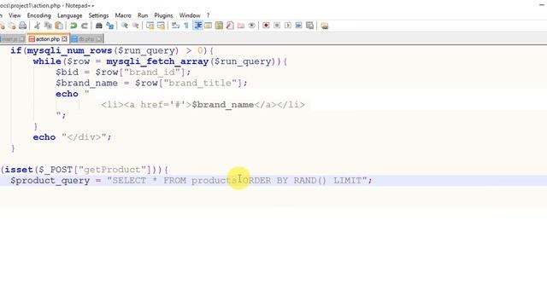Viewport: 547px width, 307px height.
Task: Toggle synchronized horizontal scrolling icon
Action: tap(161, 26)
